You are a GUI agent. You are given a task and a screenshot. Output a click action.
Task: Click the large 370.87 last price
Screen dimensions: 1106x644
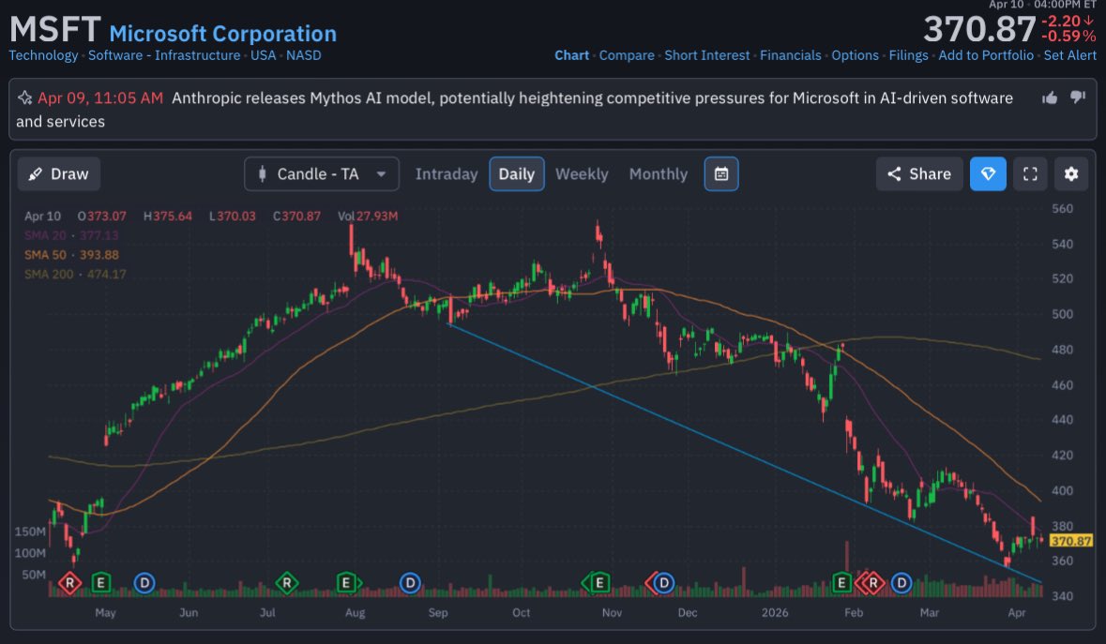tap(979, 30)
